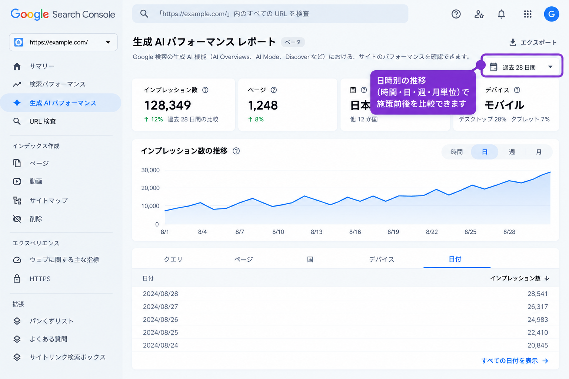569x379 pixels.
Task: Click the sparkle icon beside 生成 AI パフォーマンス
Action: pyautogui.click(x=17, y=103)
